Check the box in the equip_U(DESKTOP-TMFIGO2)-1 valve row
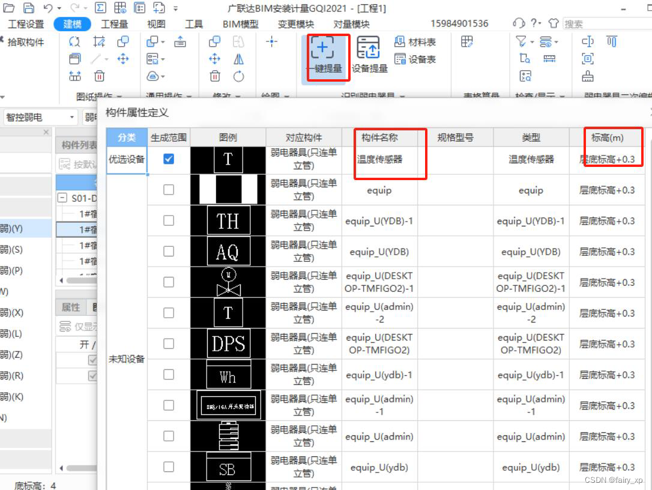Screen dimensions: 652x490 click(x=169, y=282)
